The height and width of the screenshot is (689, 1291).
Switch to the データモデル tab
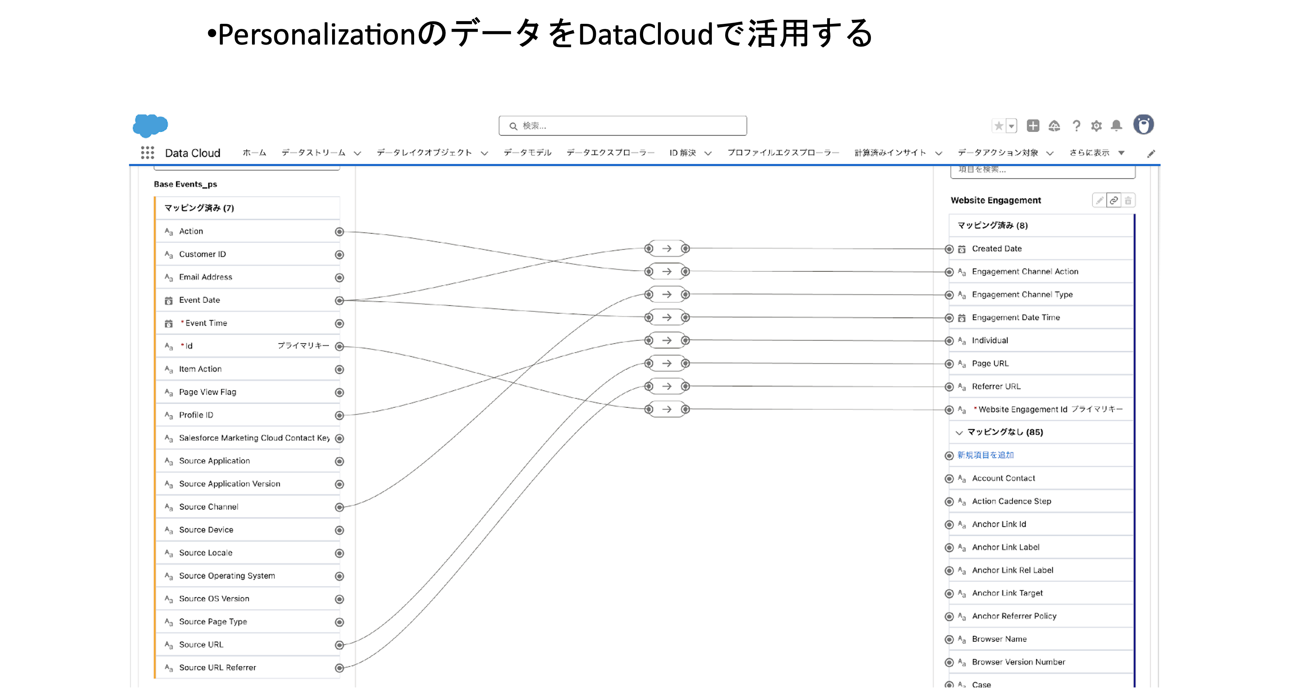[527, 153]
